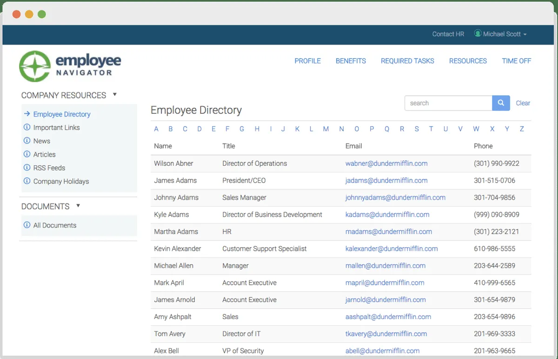Email mapril@dundermifflin.com
Screen dimensions: 558x359
(385, 282)
